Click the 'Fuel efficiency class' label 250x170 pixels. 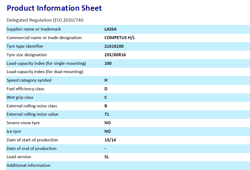click(25, 89)
